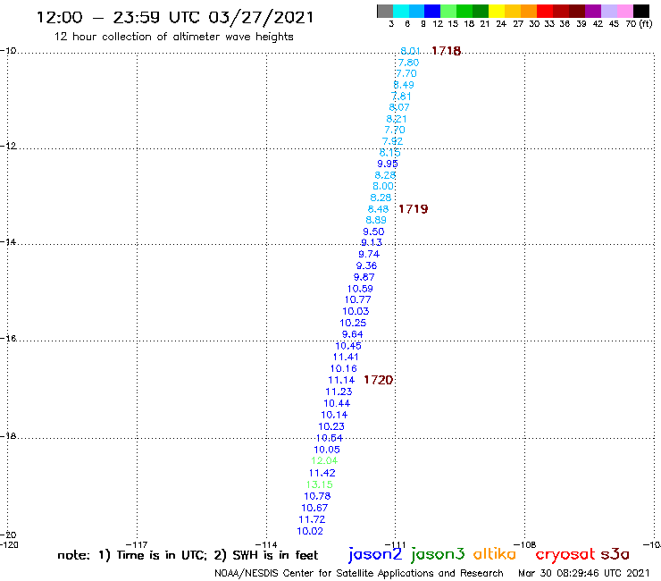Click the purple legend swatch
The image size is (661, 581).
(x=593, y=11)
